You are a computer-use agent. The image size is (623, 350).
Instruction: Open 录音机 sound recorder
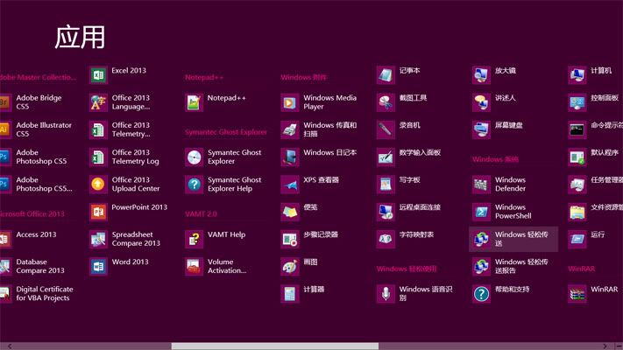point(399,129)
